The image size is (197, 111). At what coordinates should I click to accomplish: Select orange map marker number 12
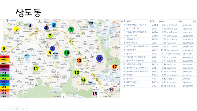[x=79, y=60]
